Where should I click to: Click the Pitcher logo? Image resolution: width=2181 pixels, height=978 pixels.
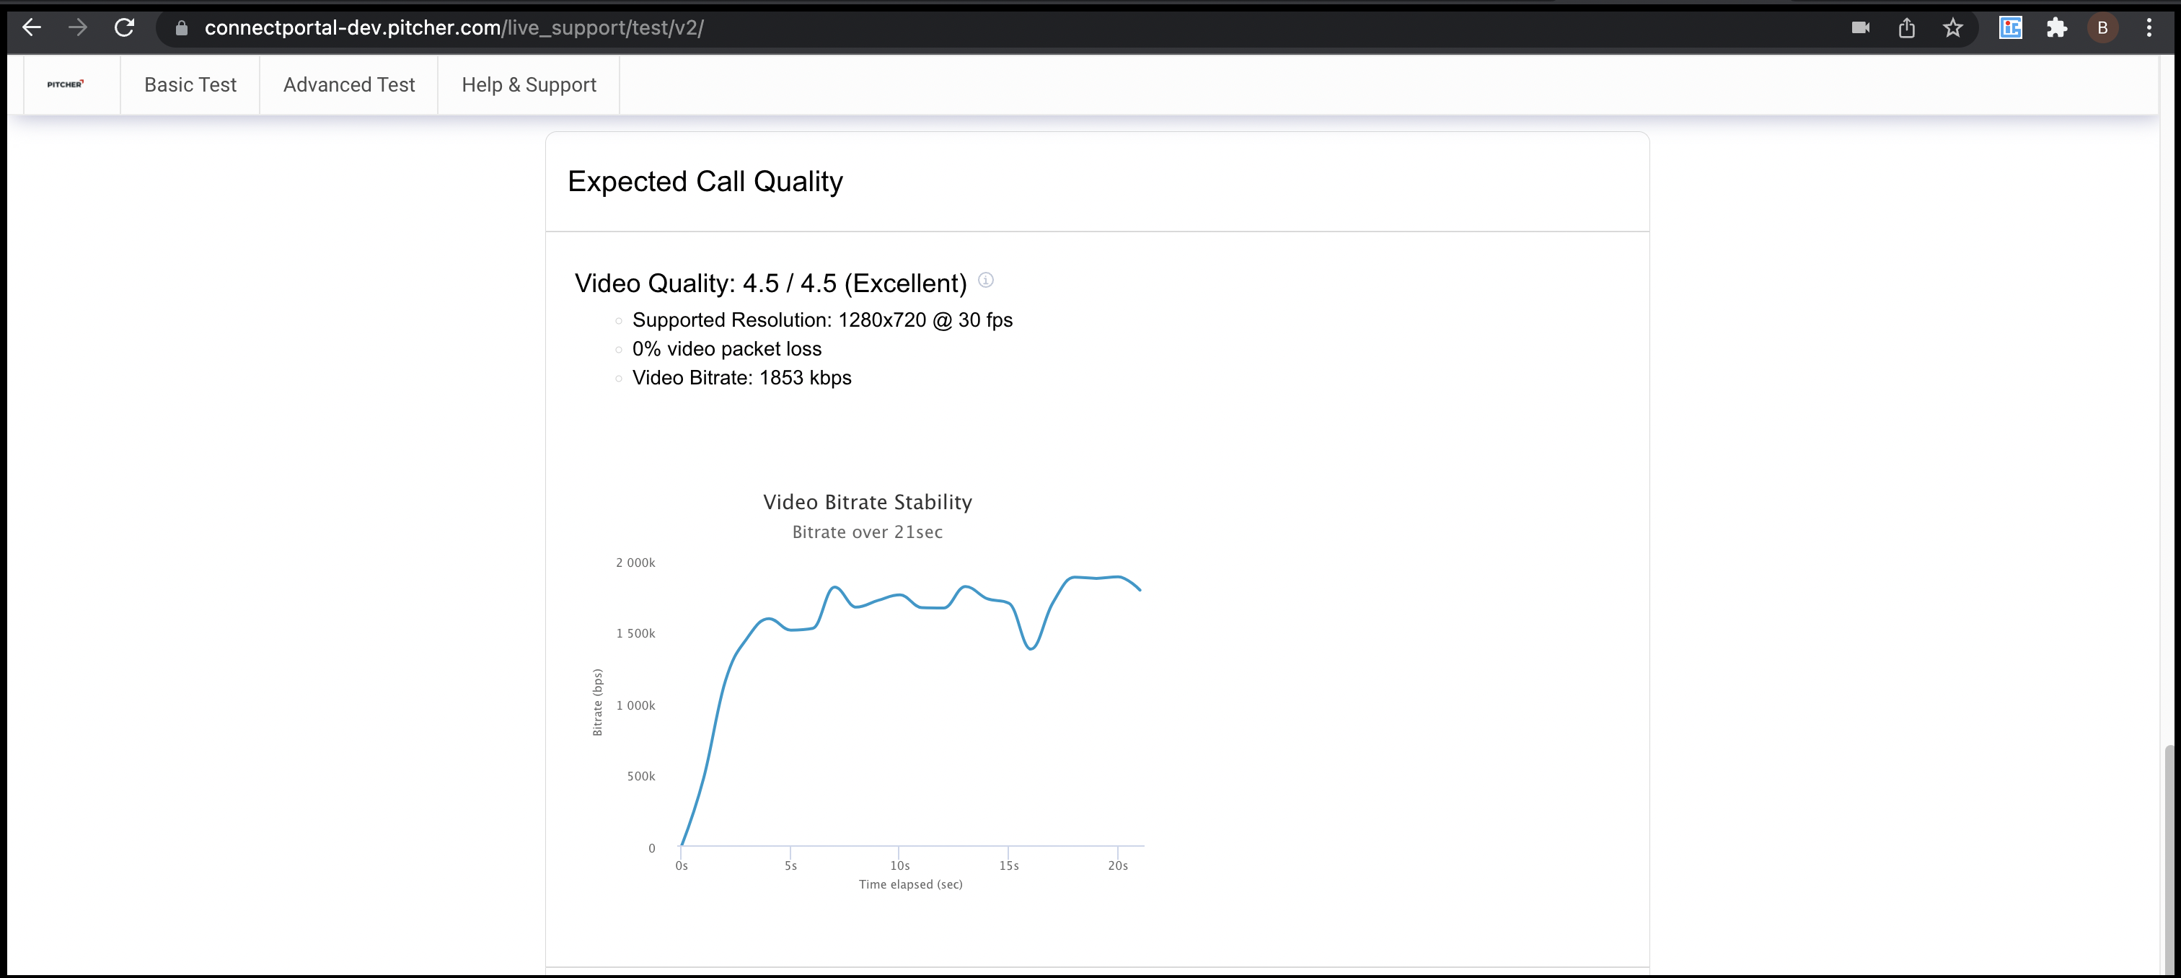[66, 84]
